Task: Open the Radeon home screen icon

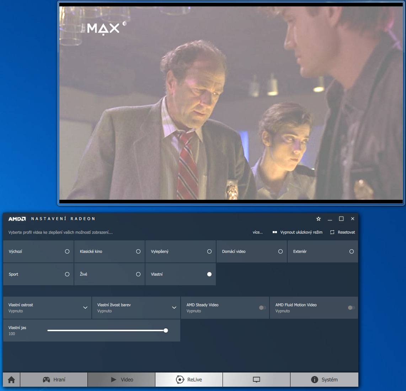Action: 11,380
